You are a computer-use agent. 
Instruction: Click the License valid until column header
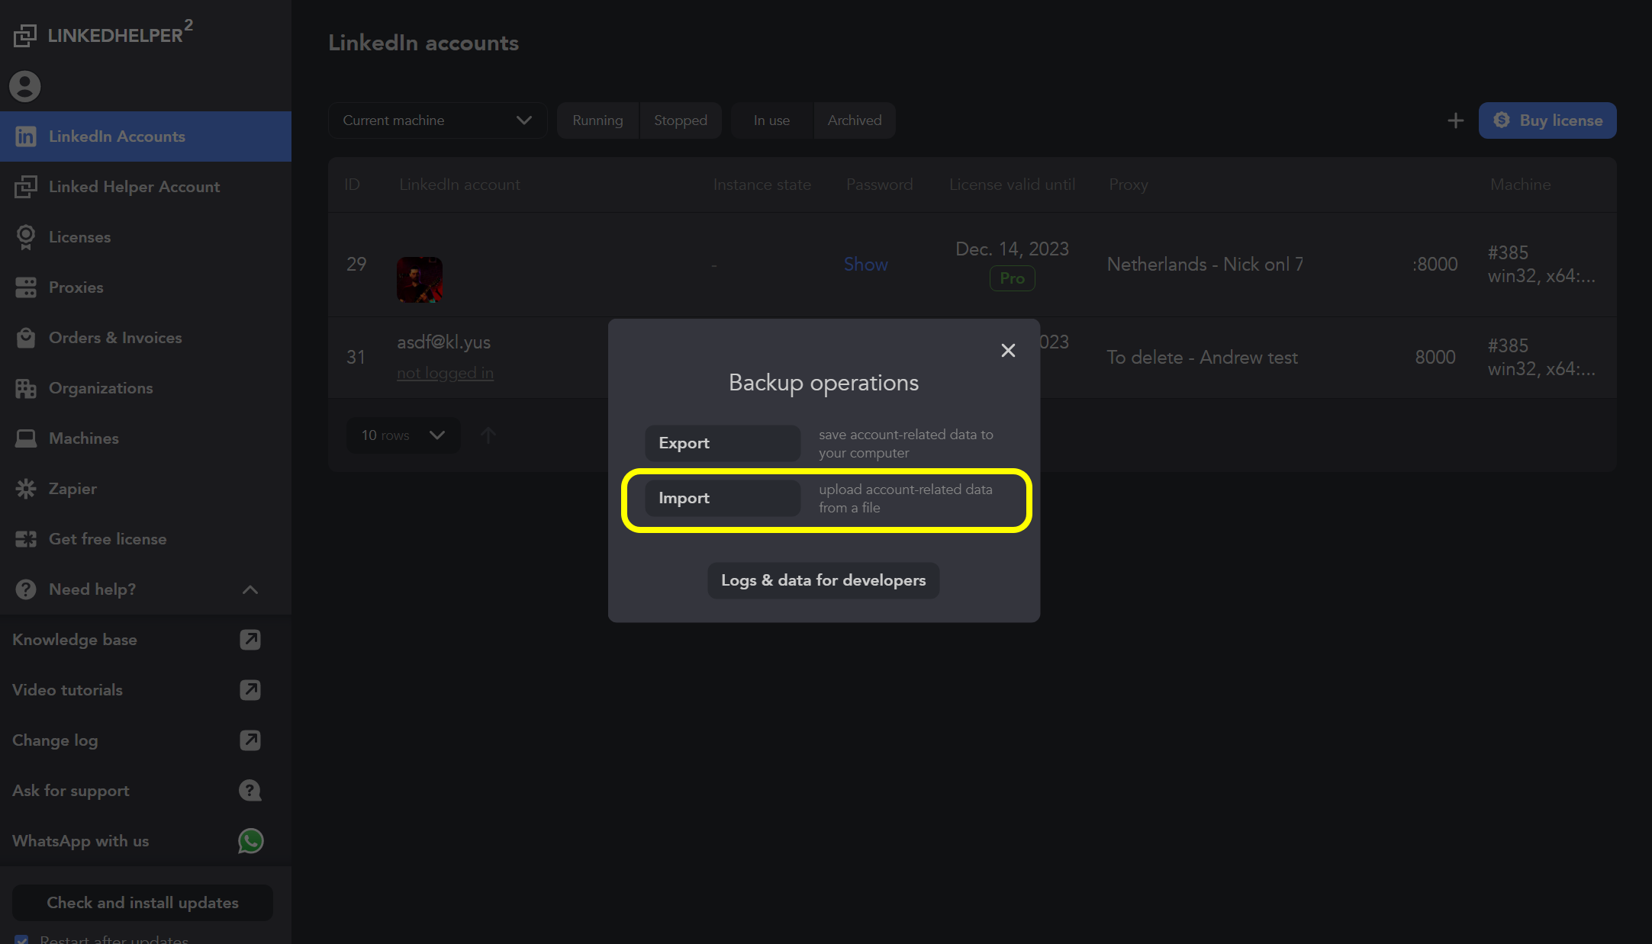(1012, 185)
